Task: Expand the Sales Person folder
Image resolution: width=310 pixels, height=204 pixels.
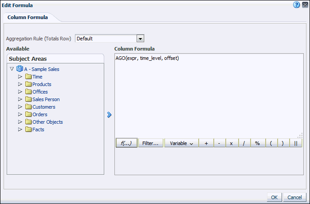Action: point(20,99)
